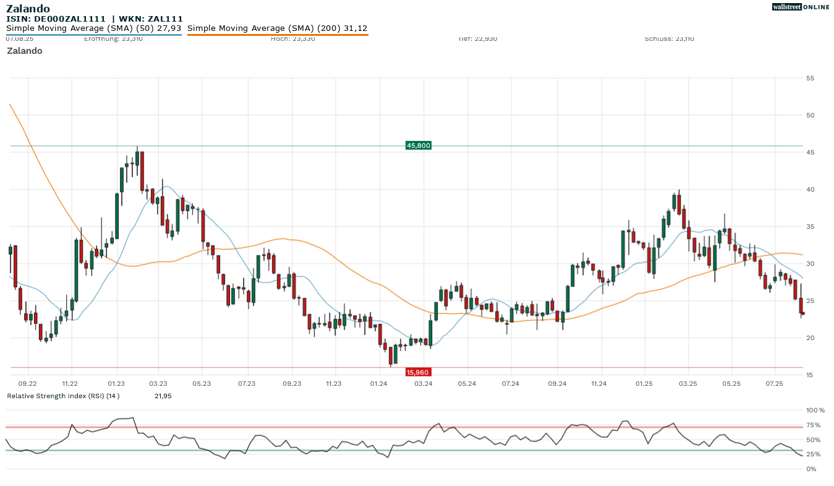This screenshot has width=834, height=486.
Task: Click the red 15,960 low price marker
Action: coord(418,372)
